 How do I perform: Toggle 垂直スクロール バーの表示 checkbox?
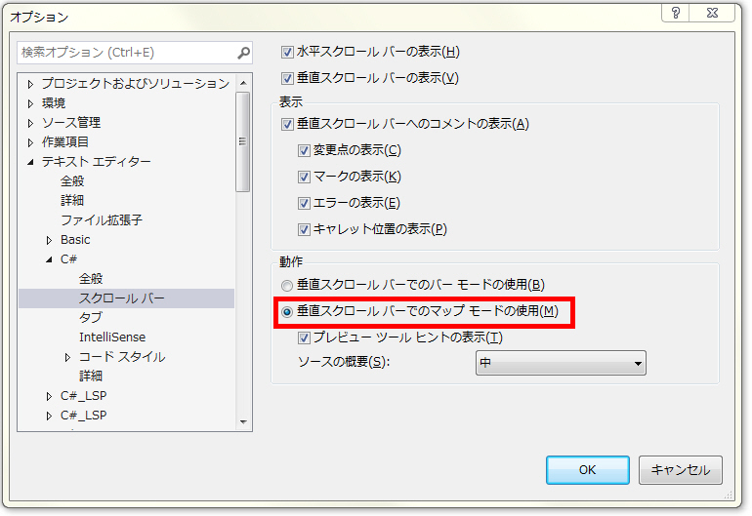click(287, 78)
